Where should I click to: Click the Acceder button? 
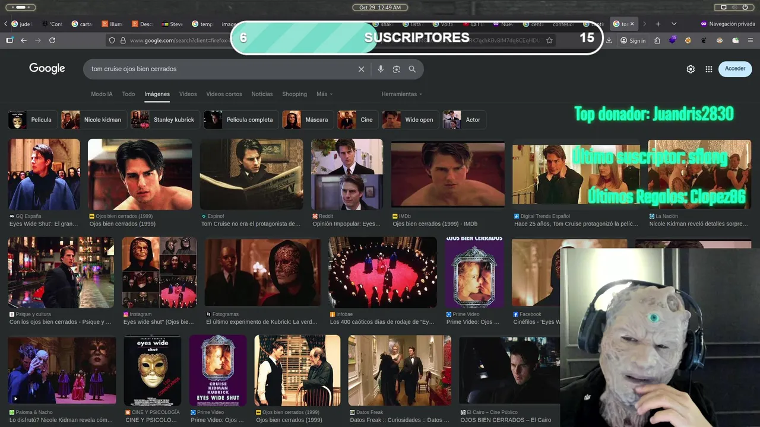pyautogui.click(x=734, y=69)
